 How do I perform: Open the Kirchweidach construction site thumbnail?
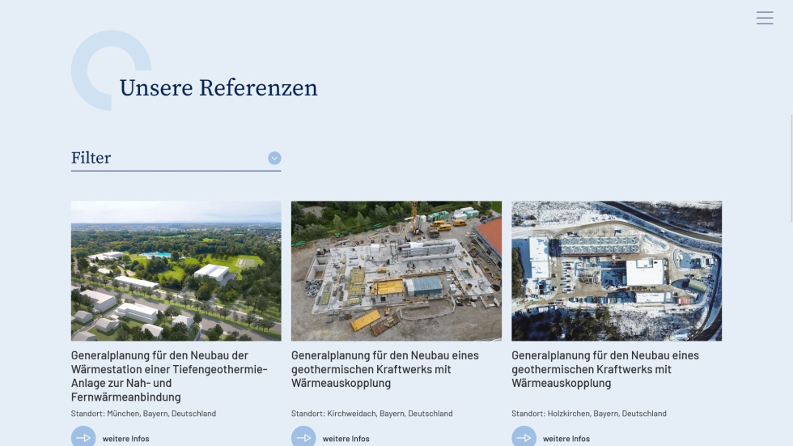(x=396, y=270)
